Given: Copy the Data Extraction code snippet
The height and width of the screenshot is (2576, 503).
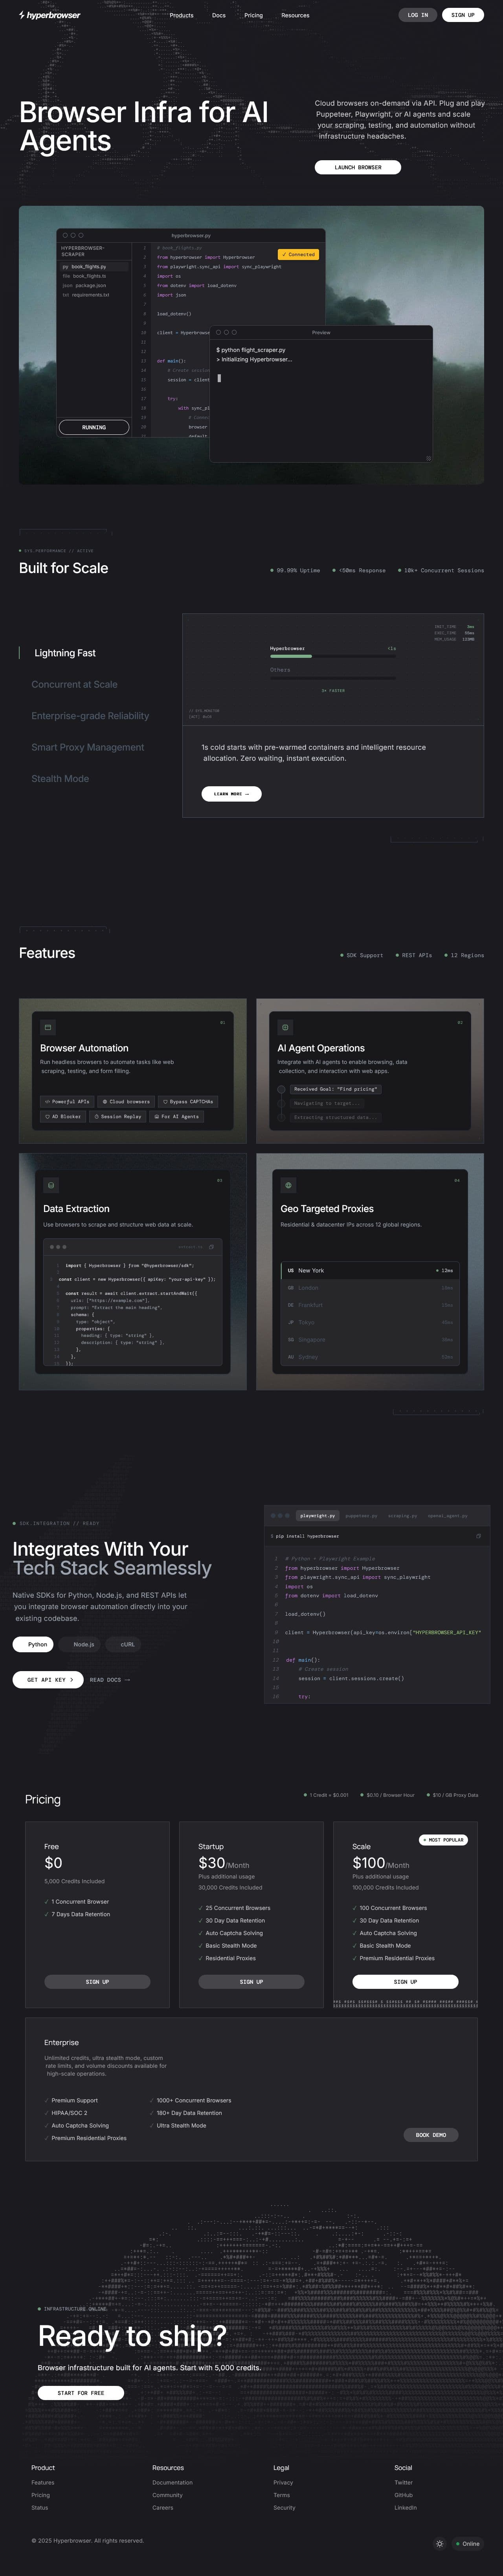Looking at the screenshot, I should coord(211,1247).
